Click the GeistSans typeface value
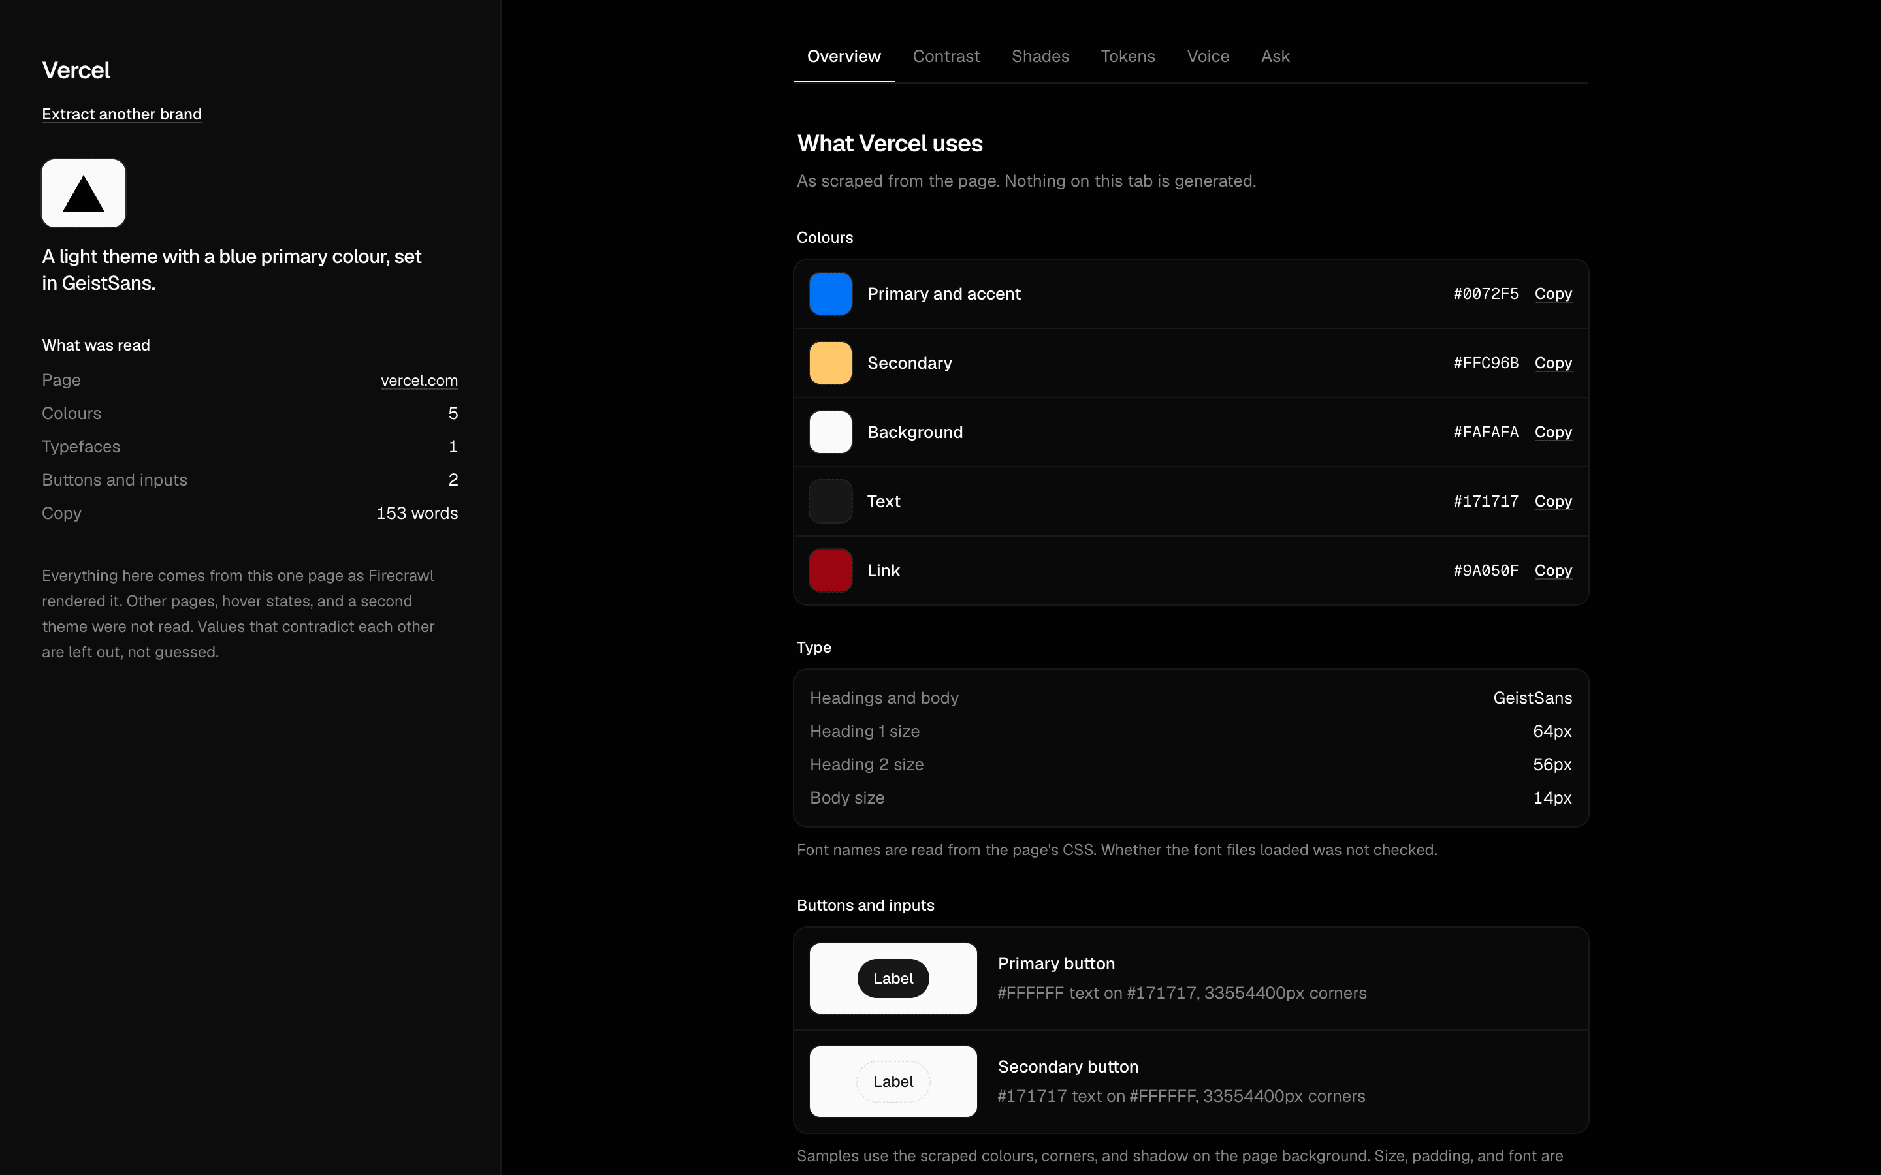 pos(1532,698)
